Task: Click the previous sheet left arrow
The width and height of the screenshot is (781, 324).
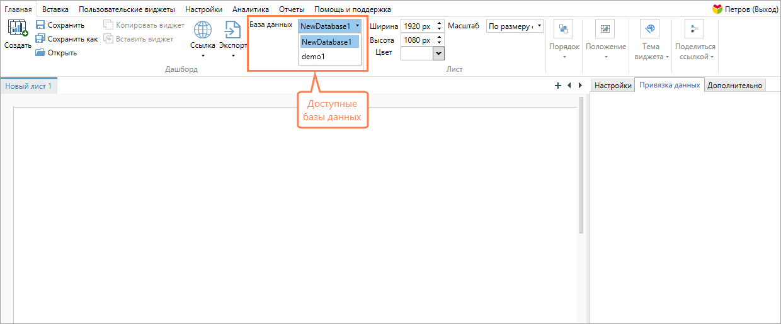Action: (x=569, y=86)
